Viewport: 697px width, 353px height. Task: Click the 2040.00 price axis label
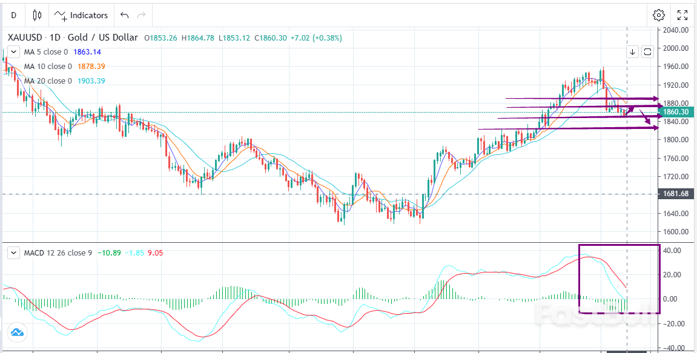point(677,30)
